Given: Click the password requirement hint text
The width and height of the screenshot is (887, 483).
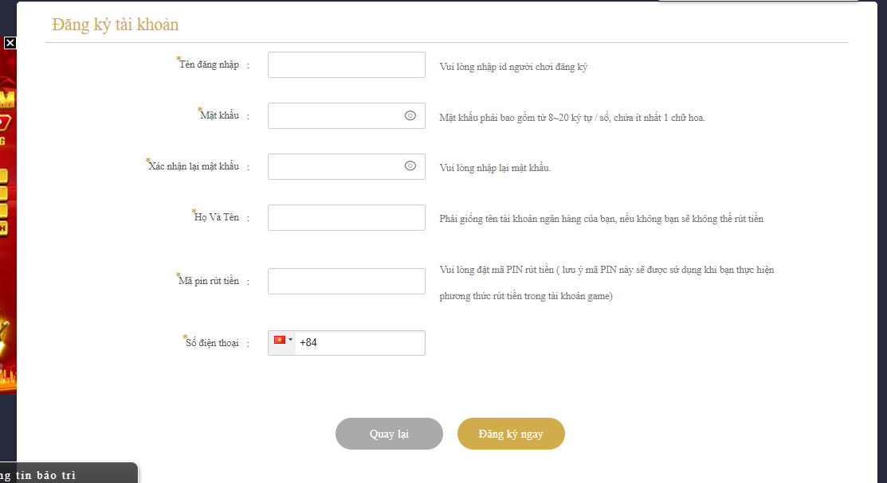Looking at the screenshot, I should click(x=571, y=118).
